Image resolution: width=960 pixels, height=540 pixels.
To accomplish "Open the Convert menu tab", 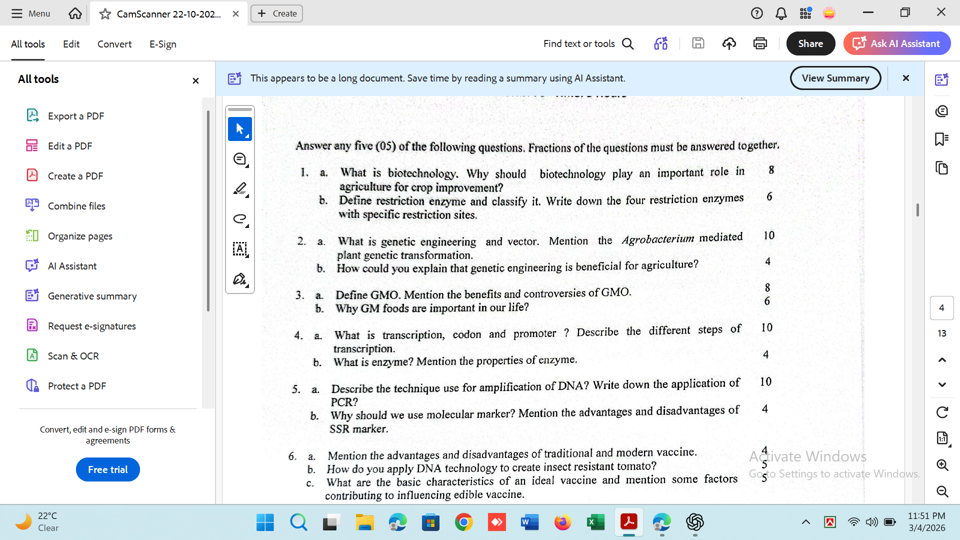I will click(114, 44).
